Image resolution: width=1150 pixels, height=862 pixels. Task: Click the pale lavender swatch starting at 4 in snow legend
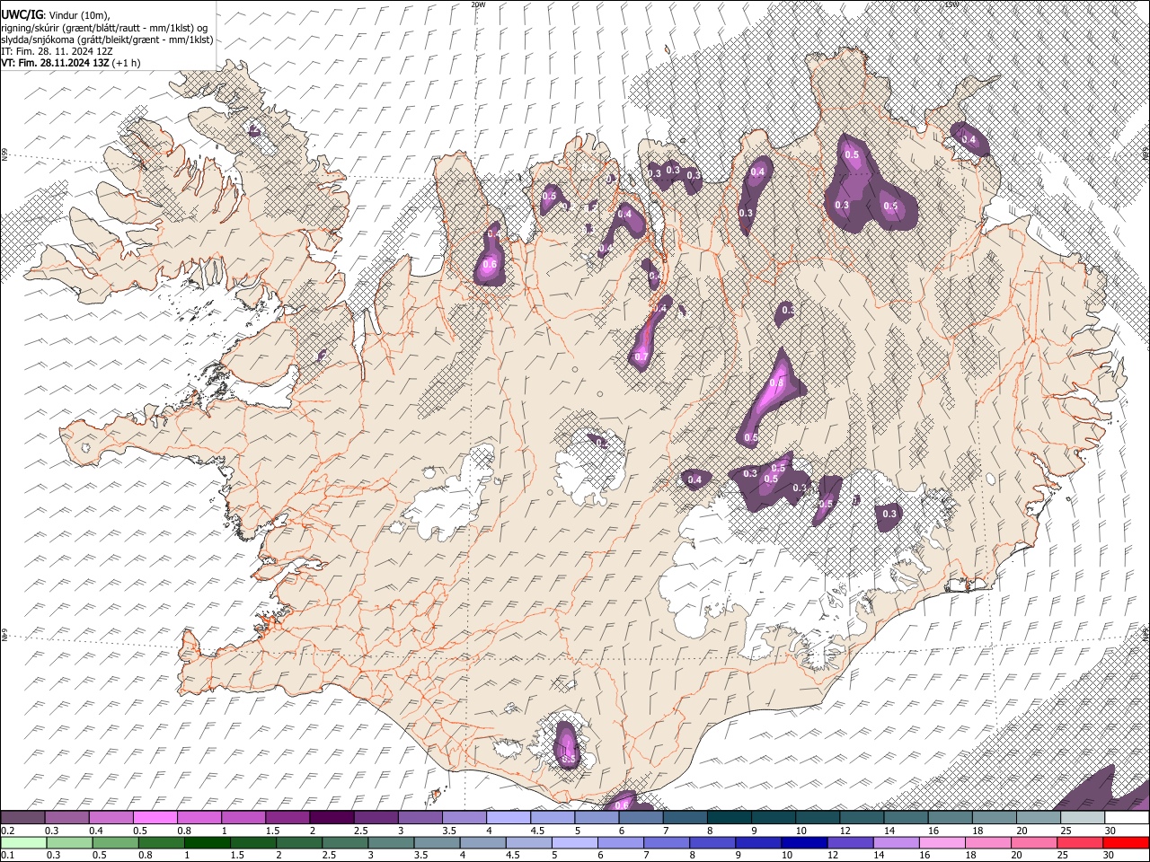coord(509,818)
